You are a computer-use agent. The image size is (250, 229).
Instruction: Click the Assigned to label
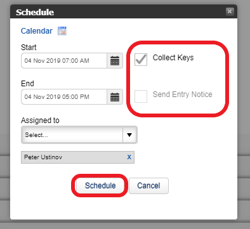(40, 121)
